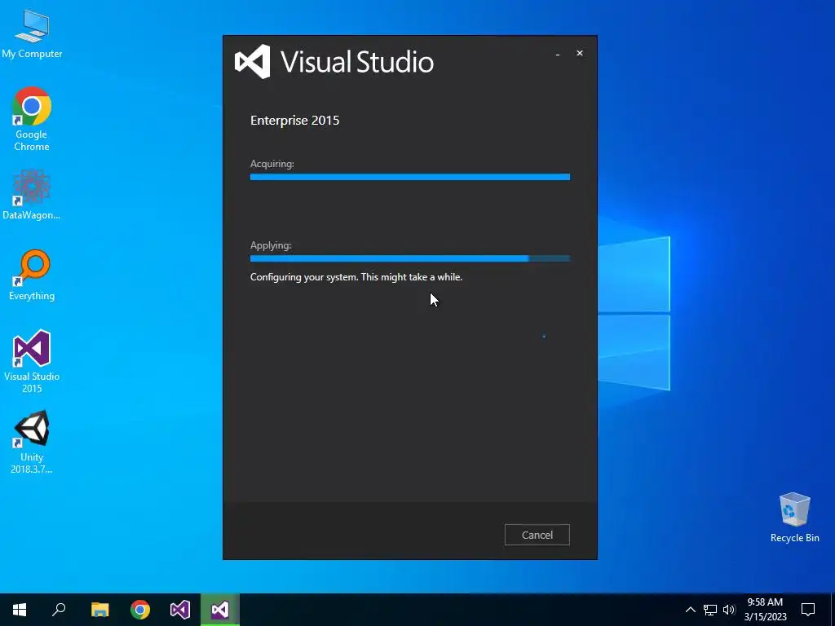835x626 pixels.
Task: Show hidden system tray icons
Action: (x=690, y=610)
